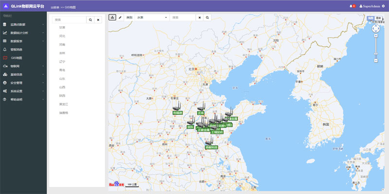389x194 pixels.
Task: Click the region panel search input field
Action: click(69, 20)
